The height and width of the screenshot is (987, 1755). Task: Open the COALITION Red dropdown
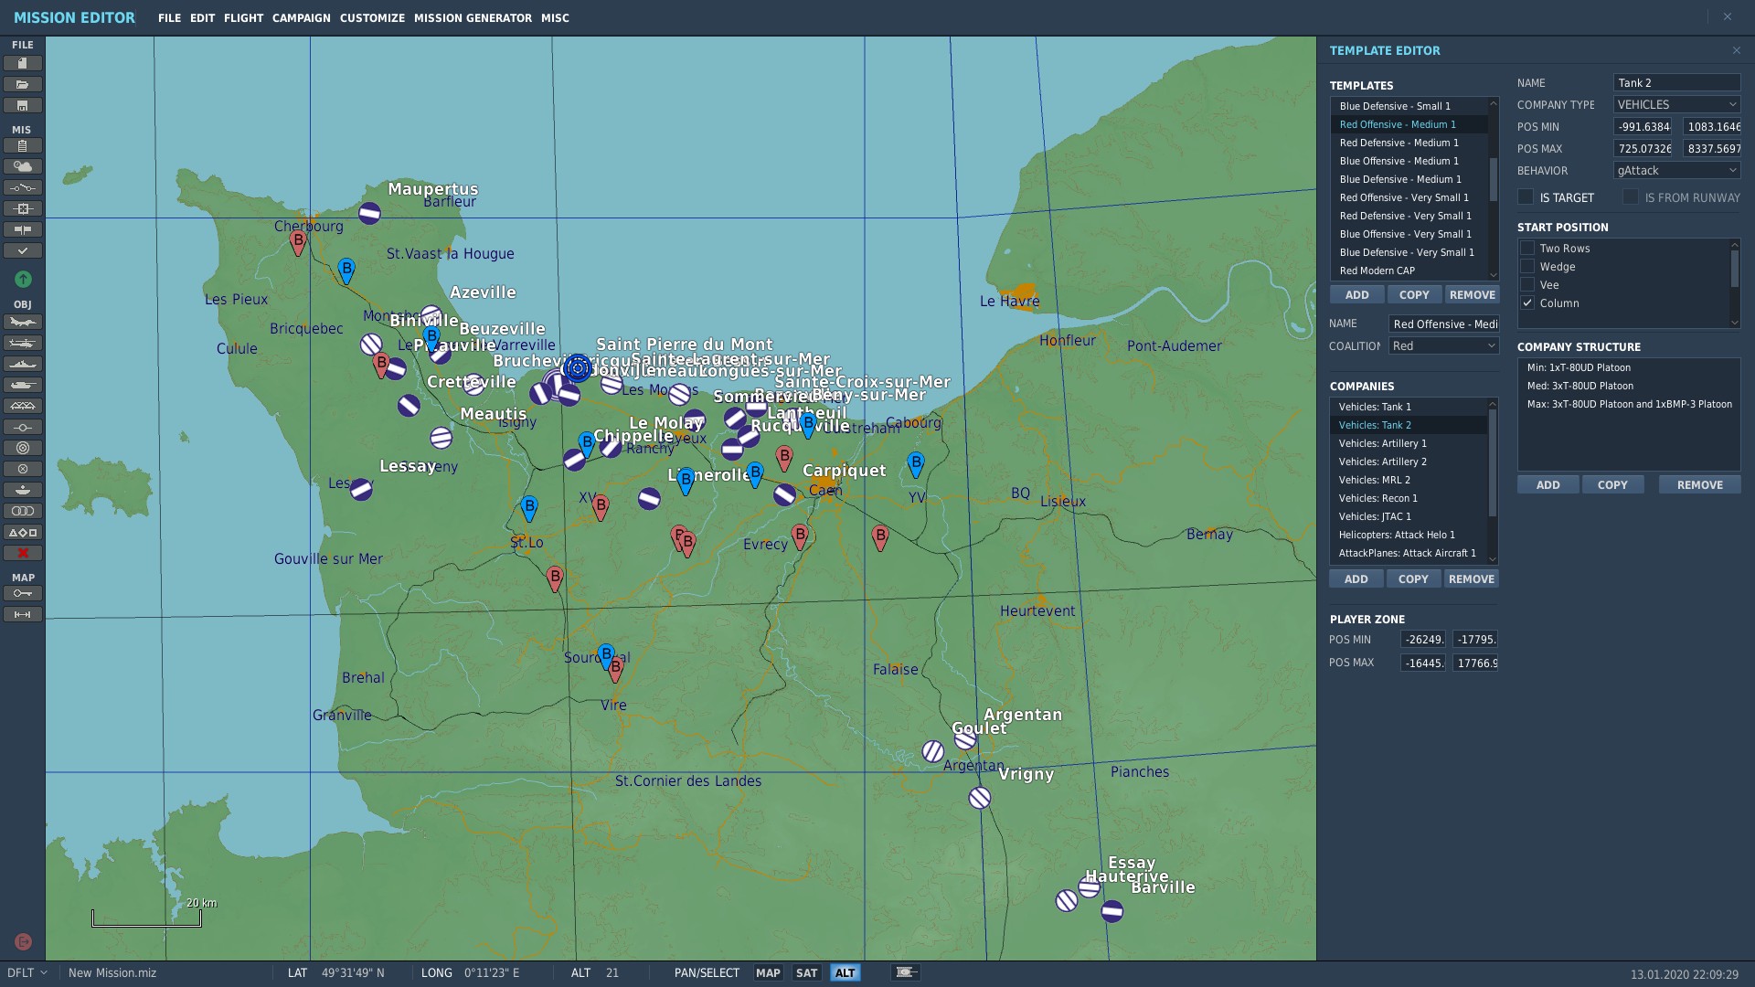[1443, 345]
